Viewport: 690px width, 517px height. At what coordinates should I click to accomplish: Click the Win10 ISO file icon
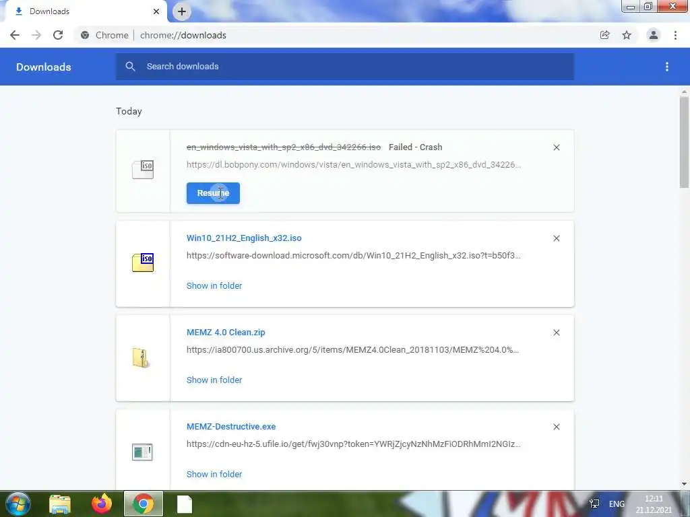pyautogui.click(x=143, y=263)
